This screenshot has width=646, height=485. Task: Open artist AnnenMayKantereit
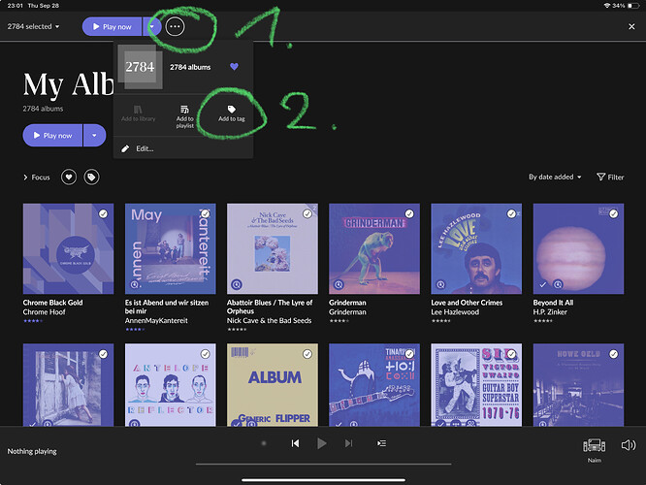156,321
